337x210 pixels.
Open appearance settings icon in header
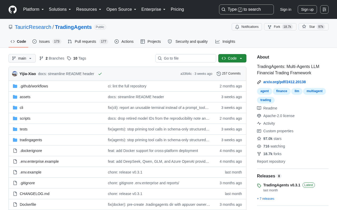tap(324, 9)
